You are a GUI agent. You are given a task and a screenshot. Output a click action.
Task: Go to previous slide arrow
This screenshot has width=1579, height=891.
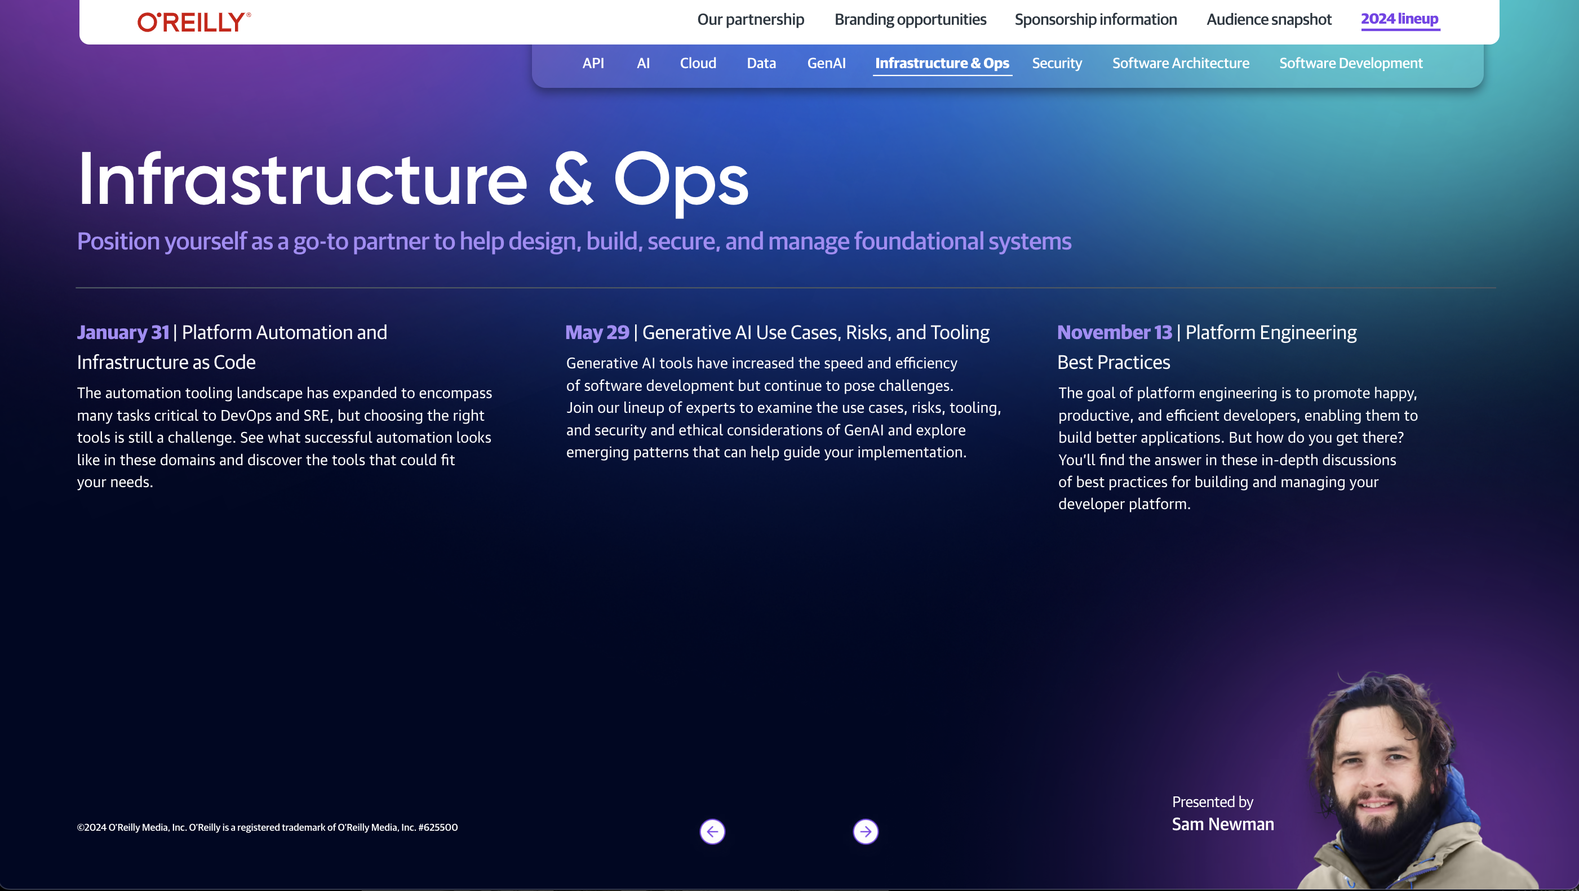pos(712,831)
